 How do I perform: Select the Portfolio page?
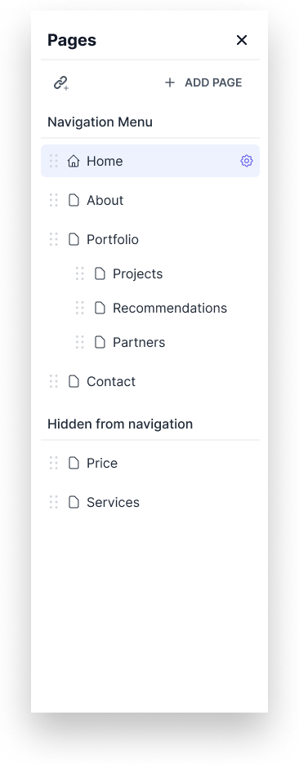pos(150,239)
